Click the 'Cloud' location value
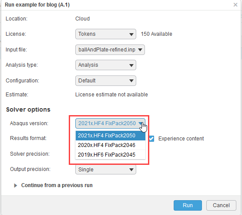This screenshot has width=242, height=215. tap(82, 19)
